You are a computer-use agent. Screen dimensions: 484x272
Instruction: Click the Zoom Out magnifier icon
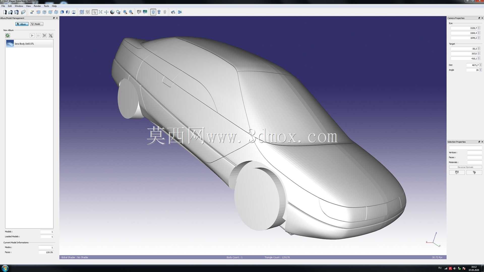(x=131, y=12)
